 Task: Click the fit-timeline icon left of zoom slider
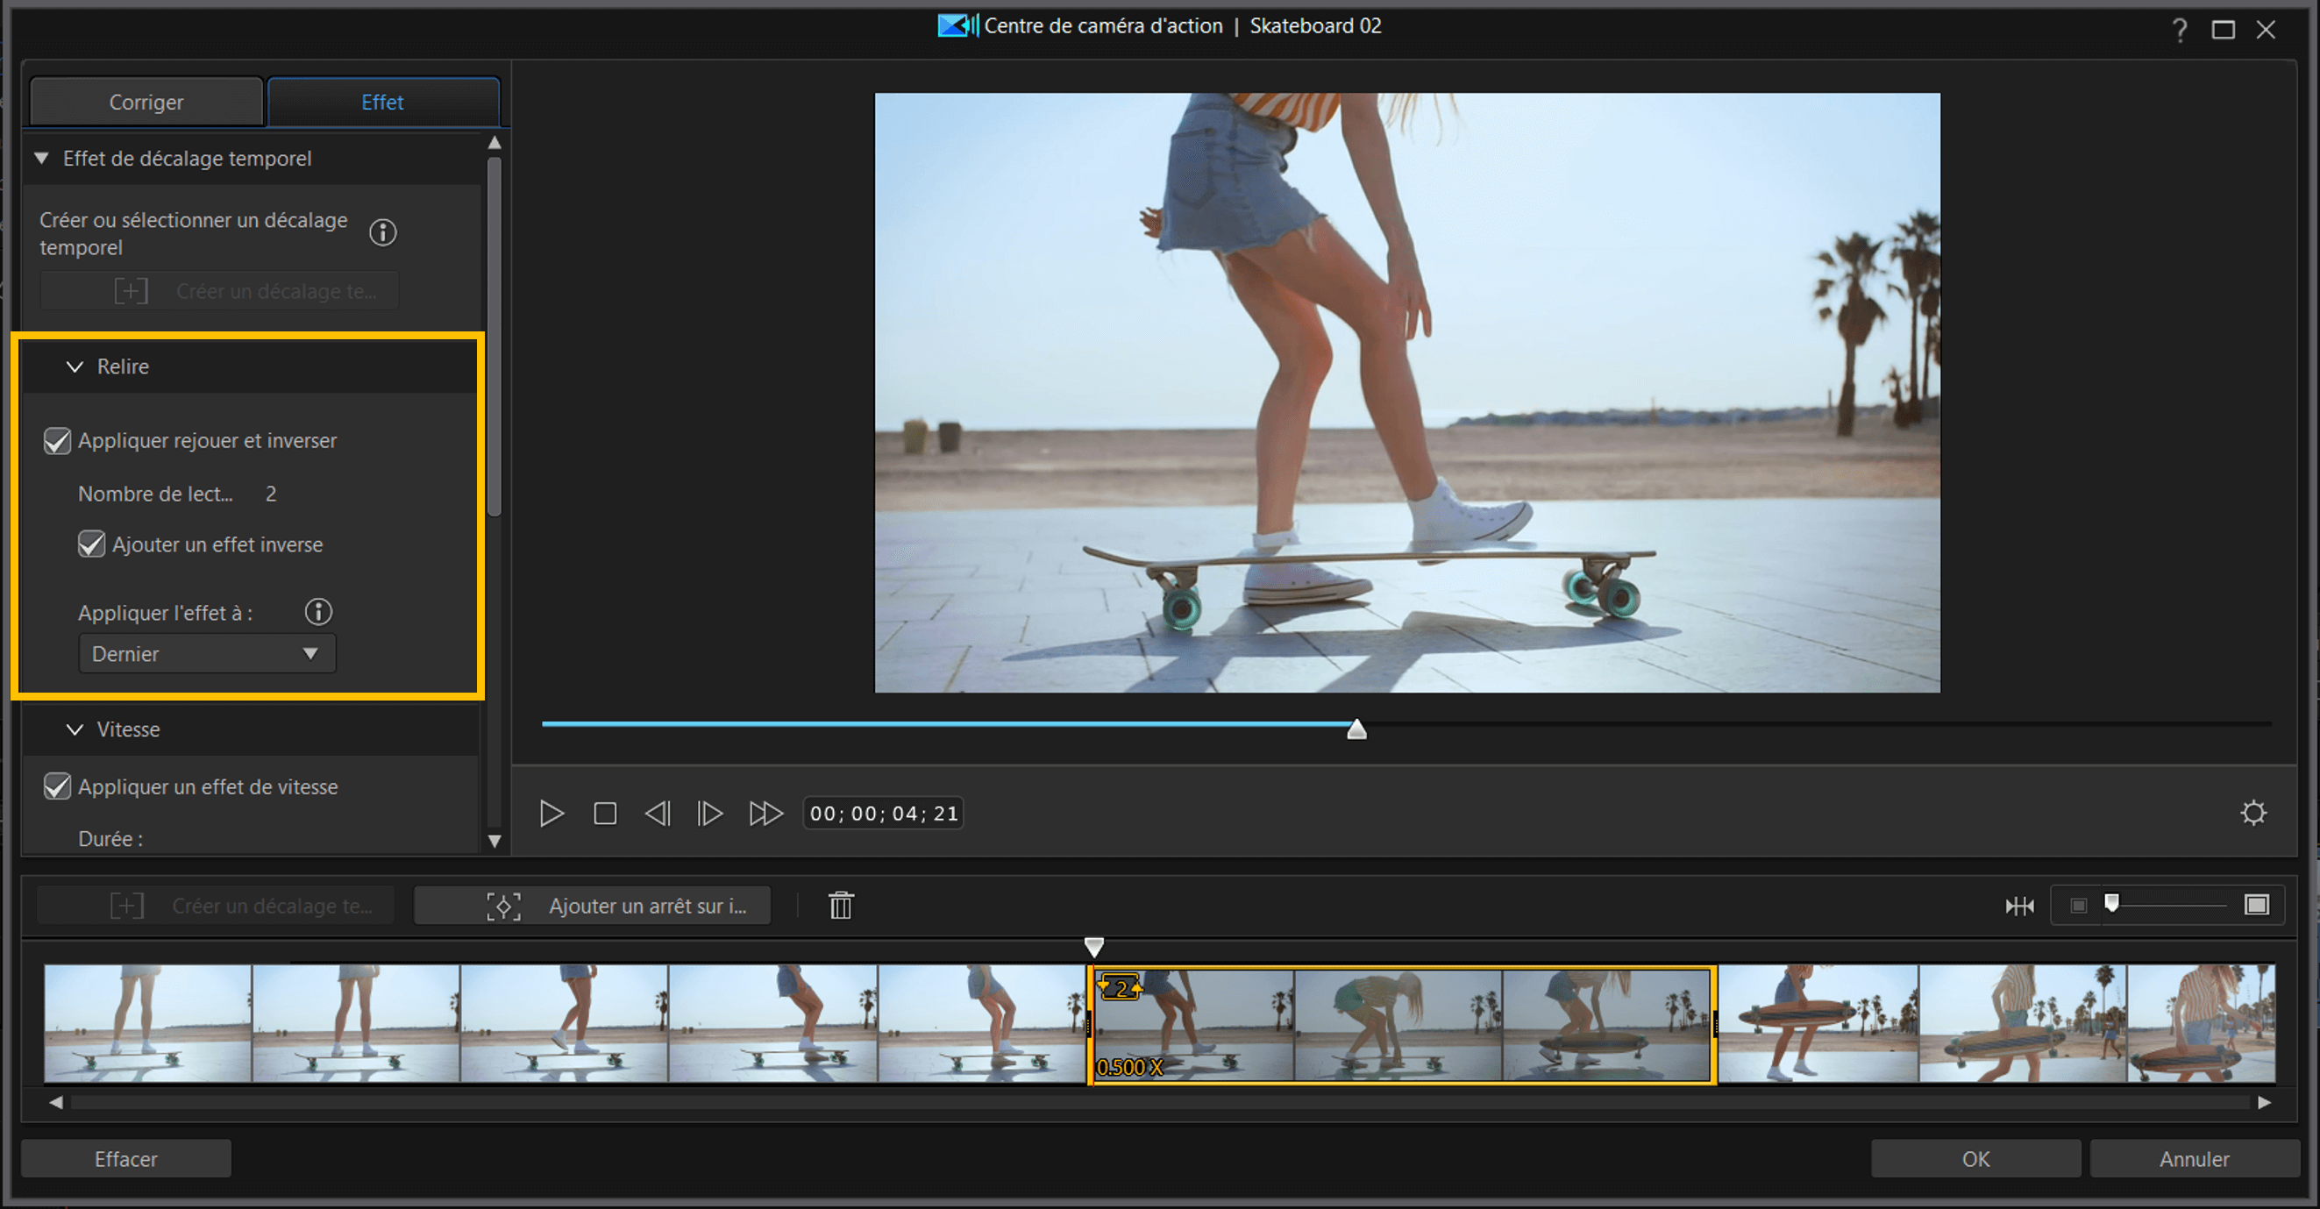pyautogui.click(x=2020, y=905)
